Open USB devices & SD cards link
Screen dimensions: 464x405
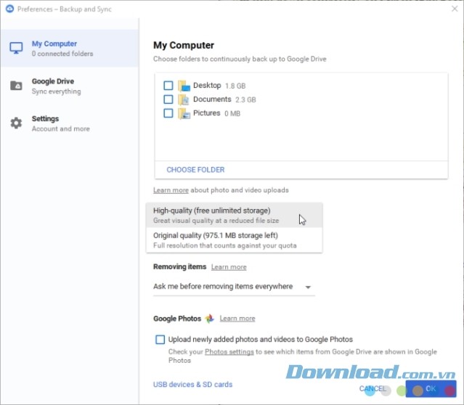pyautogui.click(x=192, y=384)
